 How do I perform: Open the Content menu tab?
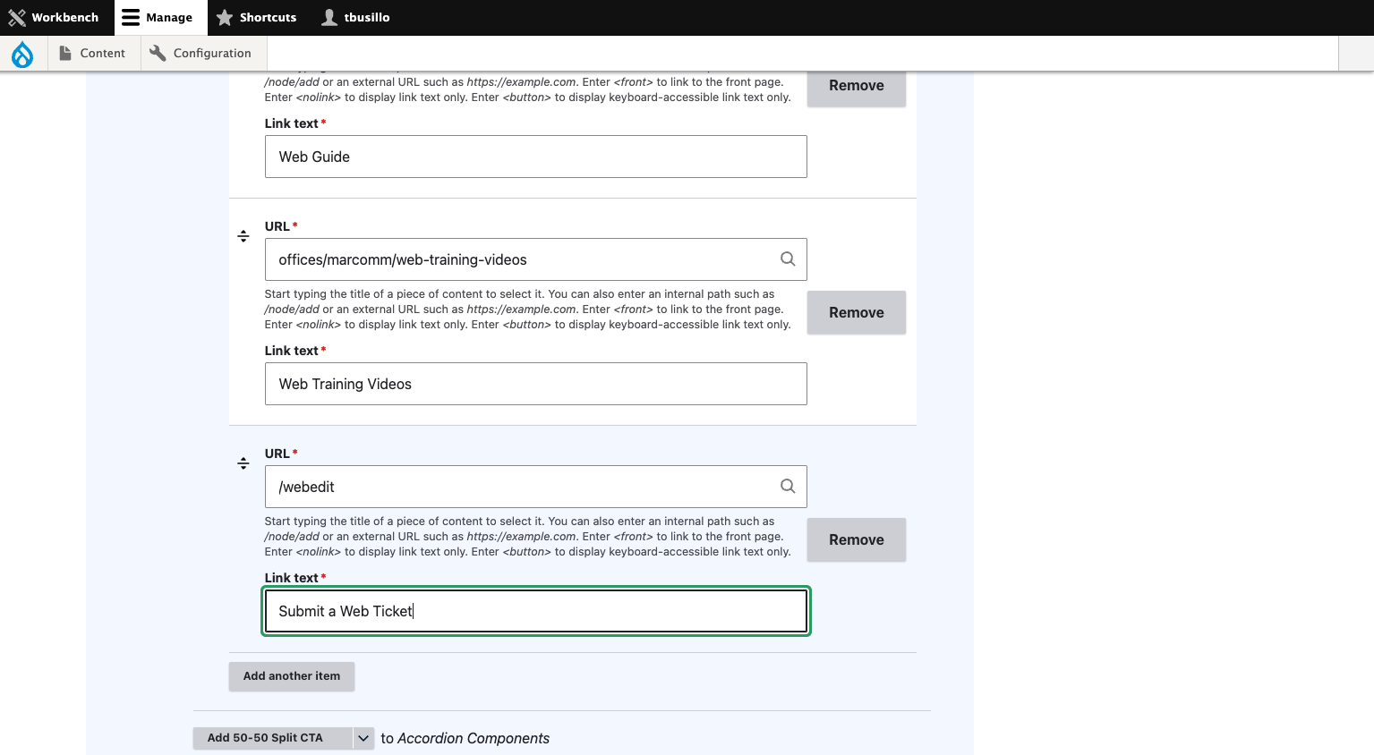point(92,54)
